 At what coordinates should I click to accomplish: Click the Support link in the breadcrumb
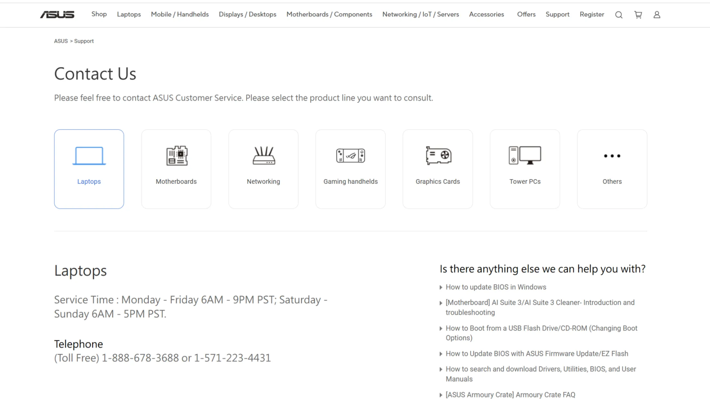(x=84, y=41)
